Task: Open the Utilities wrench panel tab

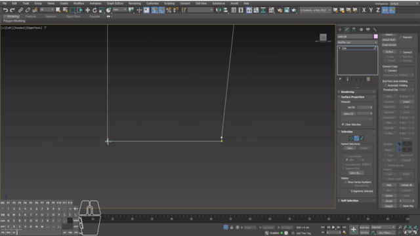Action: tap(375, 29)
